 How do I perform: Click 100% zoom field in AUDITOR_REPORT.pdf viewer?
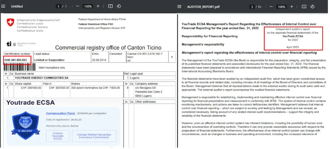[x=281, y=7]
